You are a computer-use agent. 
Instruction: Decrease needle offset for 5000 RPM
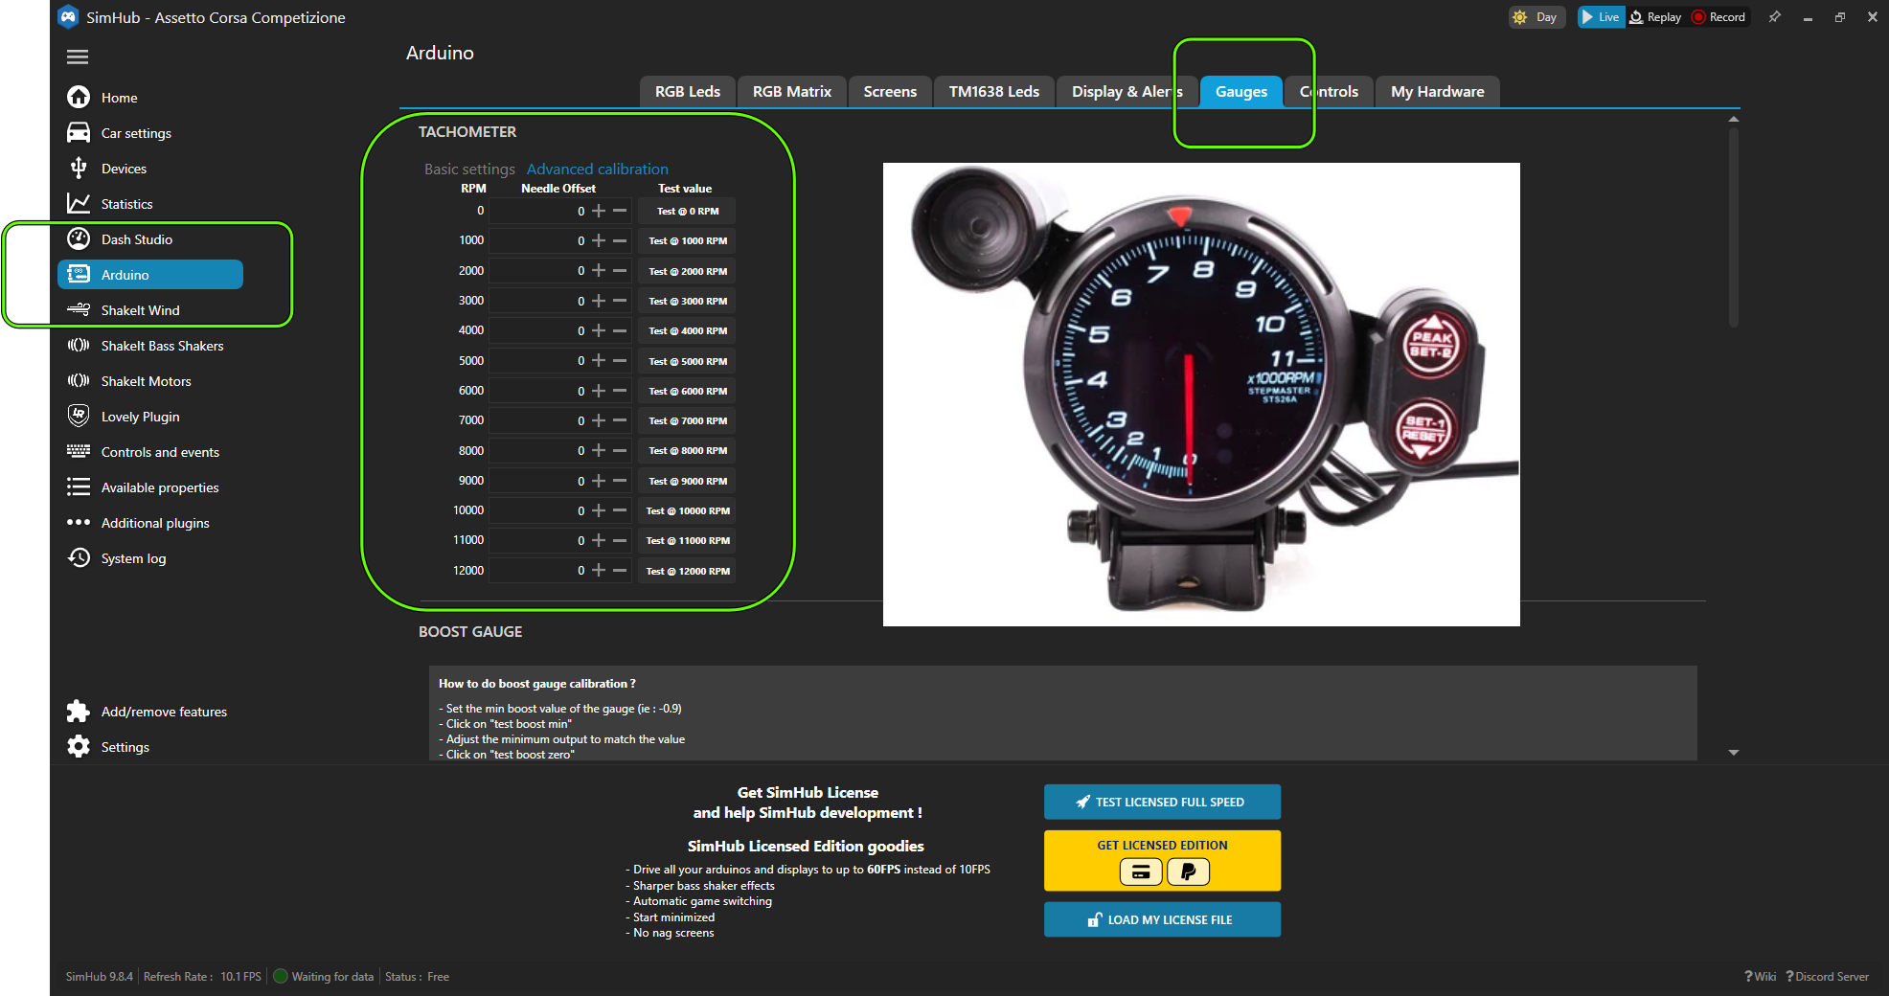coord(620,361)
